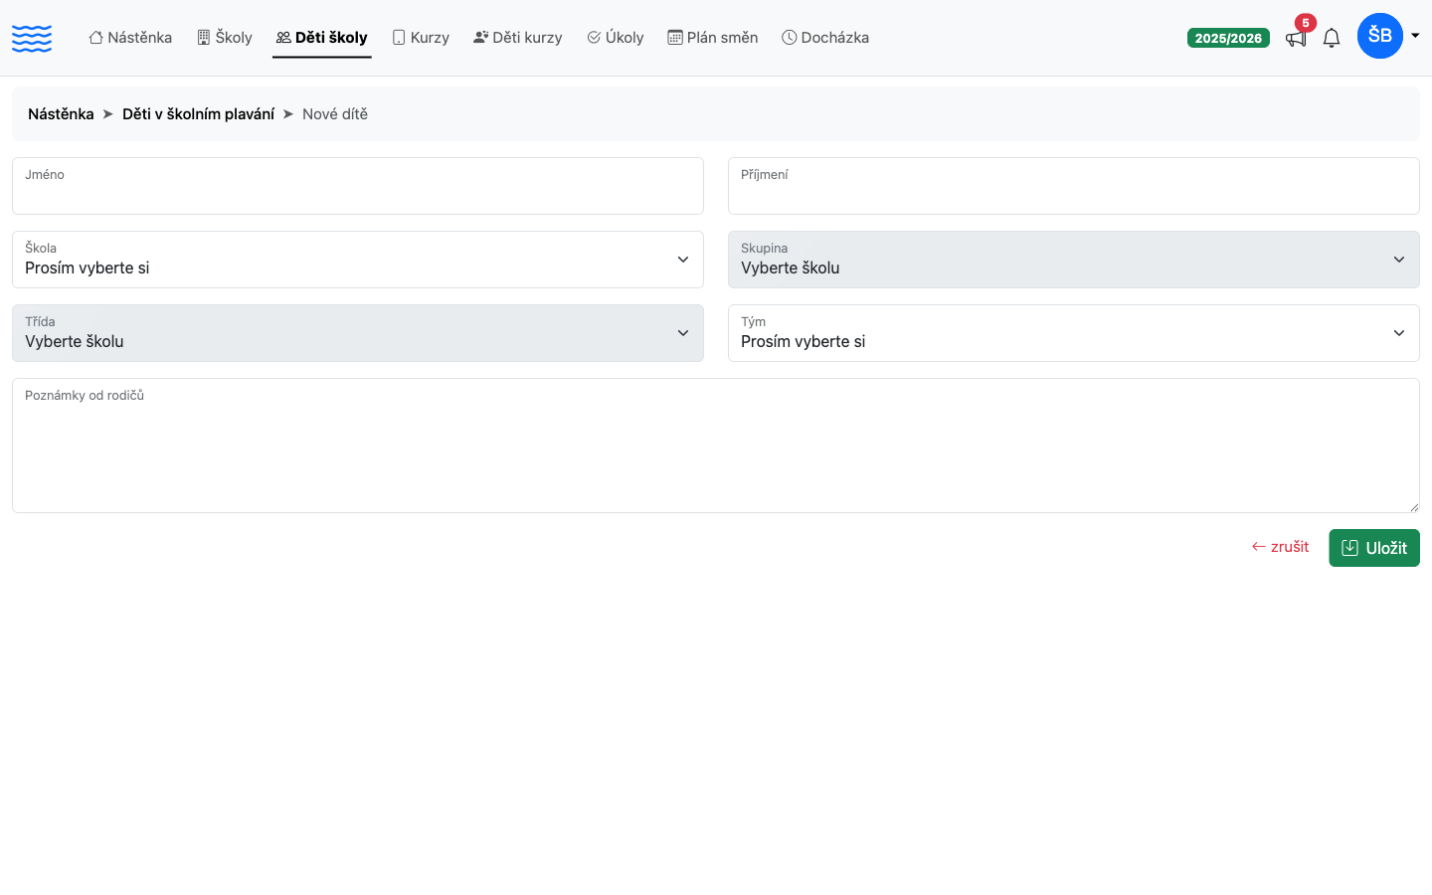Open the Škola dropdown
Screen dimensions: 1432x895
(358, 260)
